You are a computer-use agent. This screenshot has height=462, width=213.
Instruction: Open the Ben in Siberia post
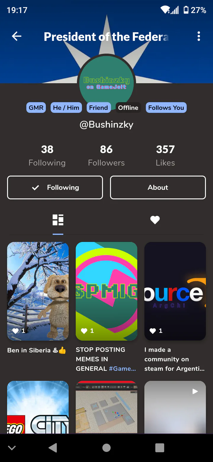tap(38, 291)
